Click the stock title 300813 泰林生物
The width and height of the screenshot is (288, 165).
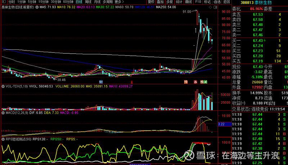256,3
